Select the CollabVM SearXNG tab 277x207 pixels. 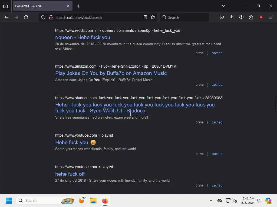(42, 6)
